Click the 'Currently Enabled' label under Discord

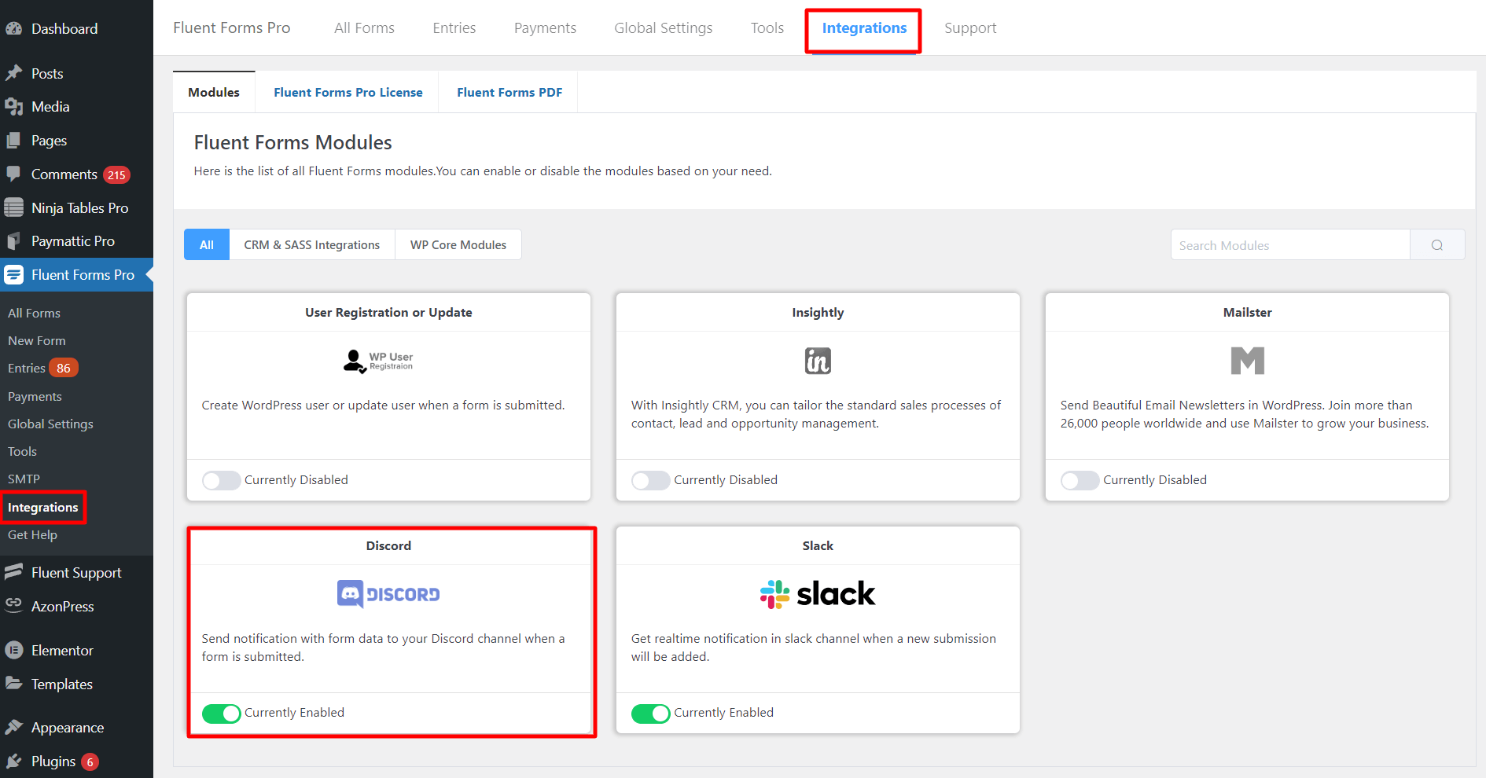[x=295, y=713]
